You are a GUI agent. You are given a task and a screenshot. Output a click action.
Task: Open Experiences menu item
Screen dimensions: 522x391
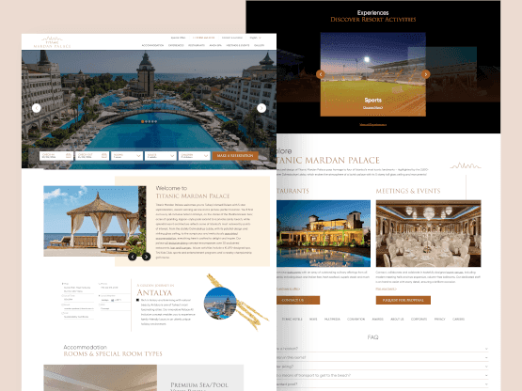(x=176, y=45)
